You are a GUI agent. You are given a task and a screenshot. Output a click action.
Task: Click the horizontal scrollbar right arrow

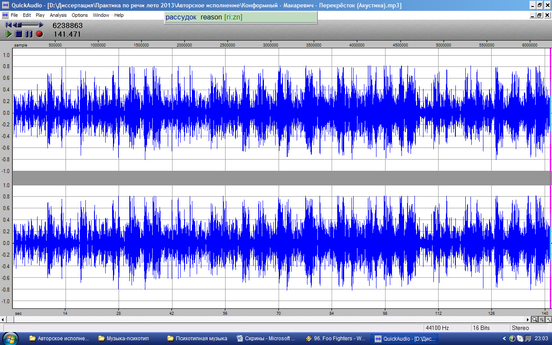click(528, 320)
